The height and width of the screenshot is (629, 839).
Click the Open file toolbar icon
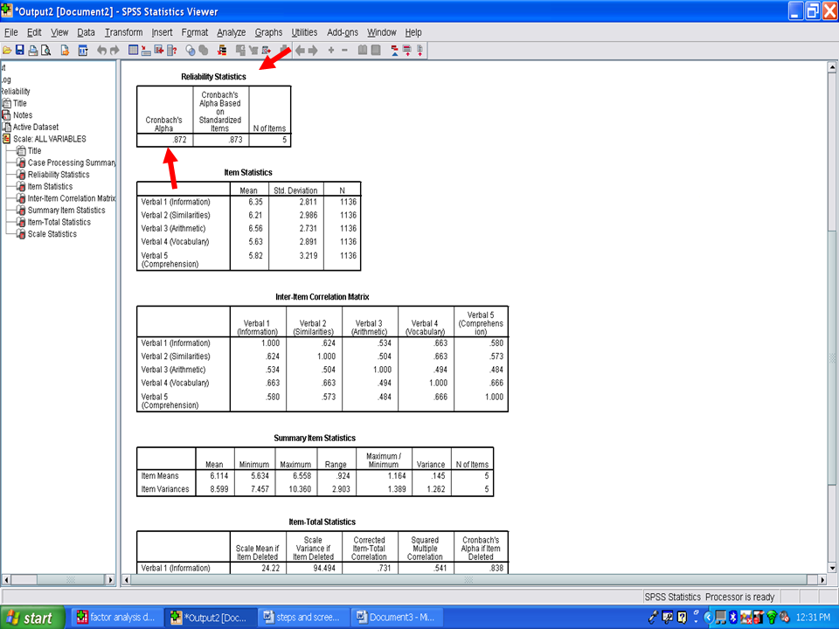6,51
